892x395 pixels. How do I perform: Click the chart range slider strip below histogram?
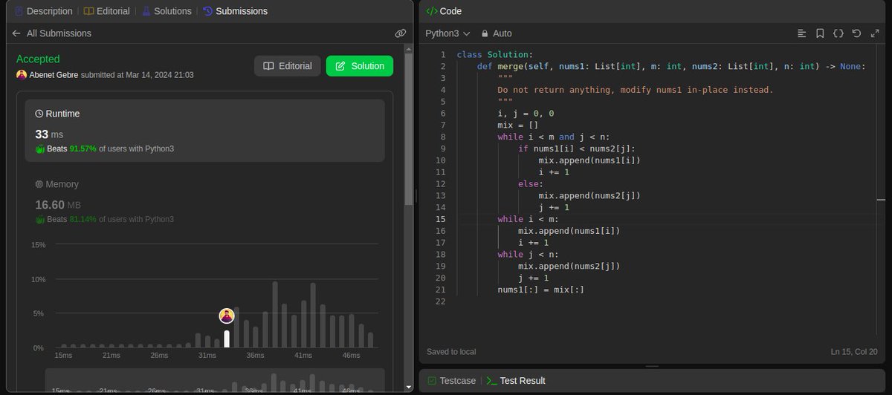pyautogui.click(x=215, y=380)
